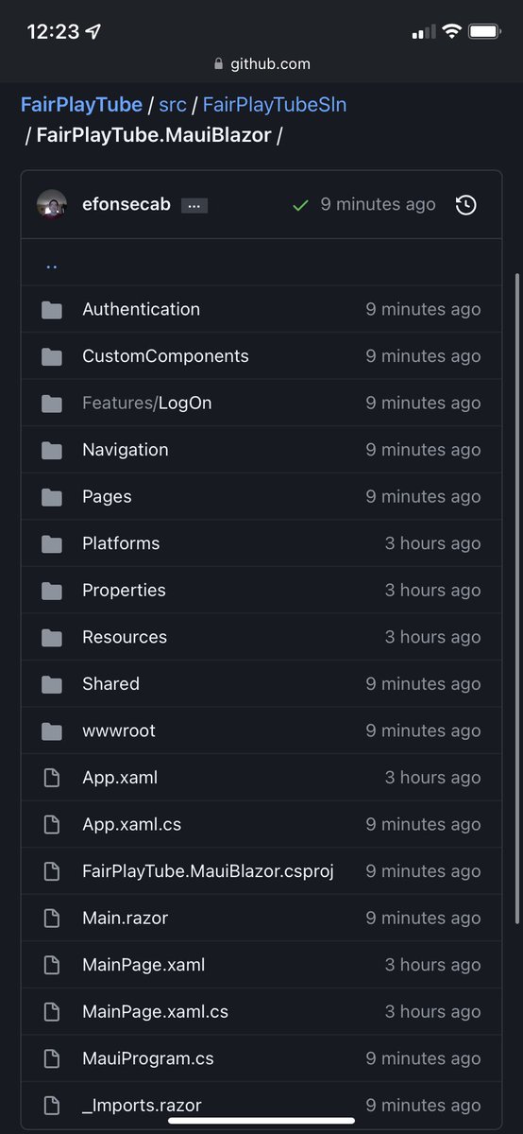Click the Features/LogOn folder icon
Viewport: 523px width, 1134px height.
coord(52,404)
